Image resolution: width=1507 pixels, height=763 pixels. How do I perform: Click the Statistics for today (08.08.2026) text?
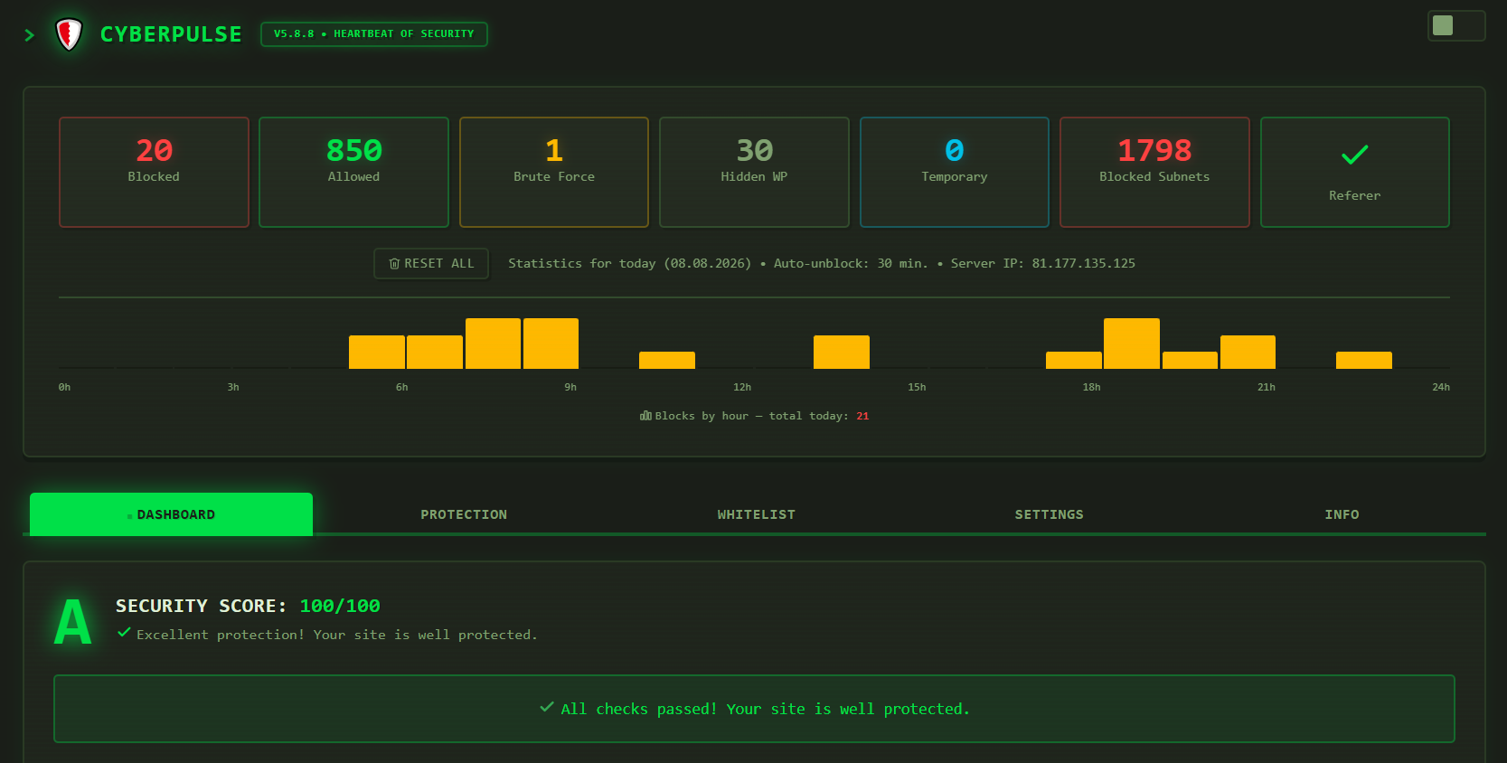click(x=629, y=263)
